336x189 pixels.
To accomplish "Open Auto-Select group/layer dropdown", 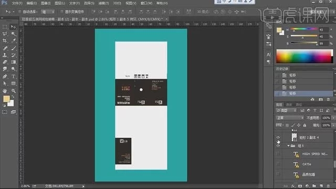I will click(x=48, y=12).
